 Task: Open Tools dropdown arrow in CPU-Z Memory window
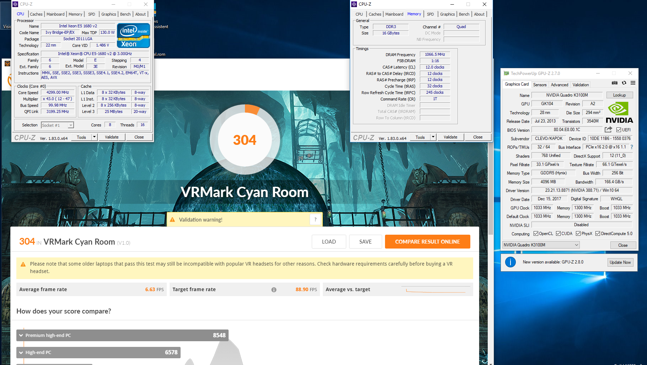coord(433,137)
